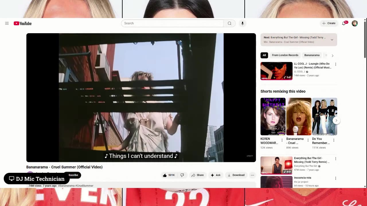Open Everything But The Girl Missing title
Viewport: 367px width, 206px height.
click(x=312, y=160)
